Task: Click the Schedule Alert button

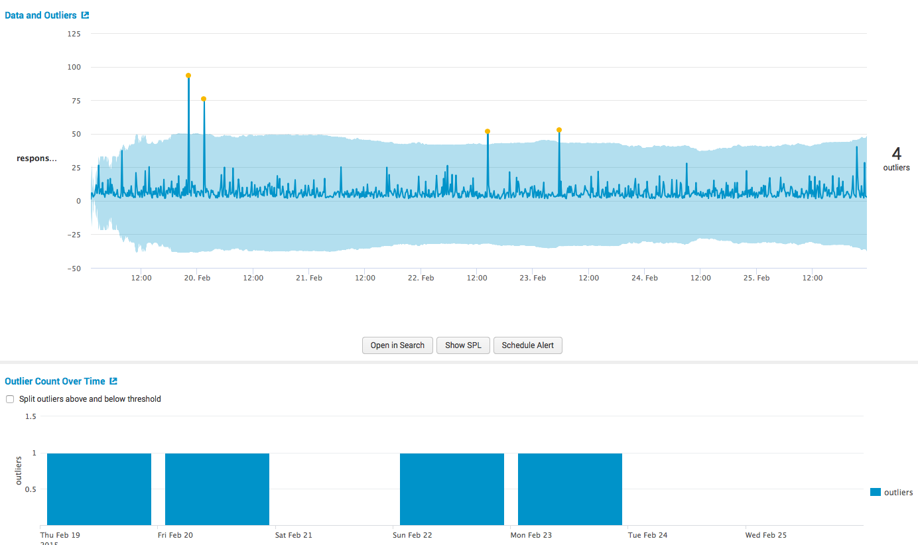Action: pos(528,345)
